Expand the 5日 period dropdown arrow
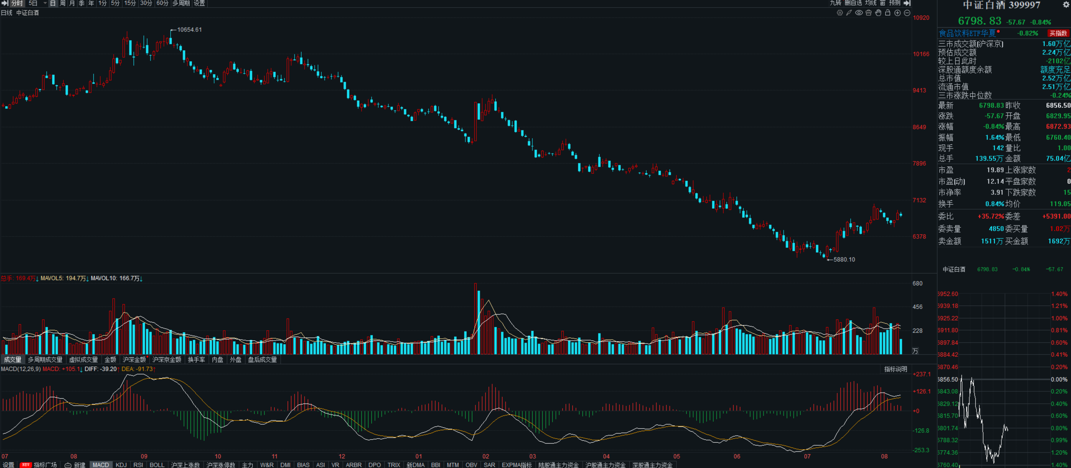Screen dimensions: 1071x468 coord(45,3)
